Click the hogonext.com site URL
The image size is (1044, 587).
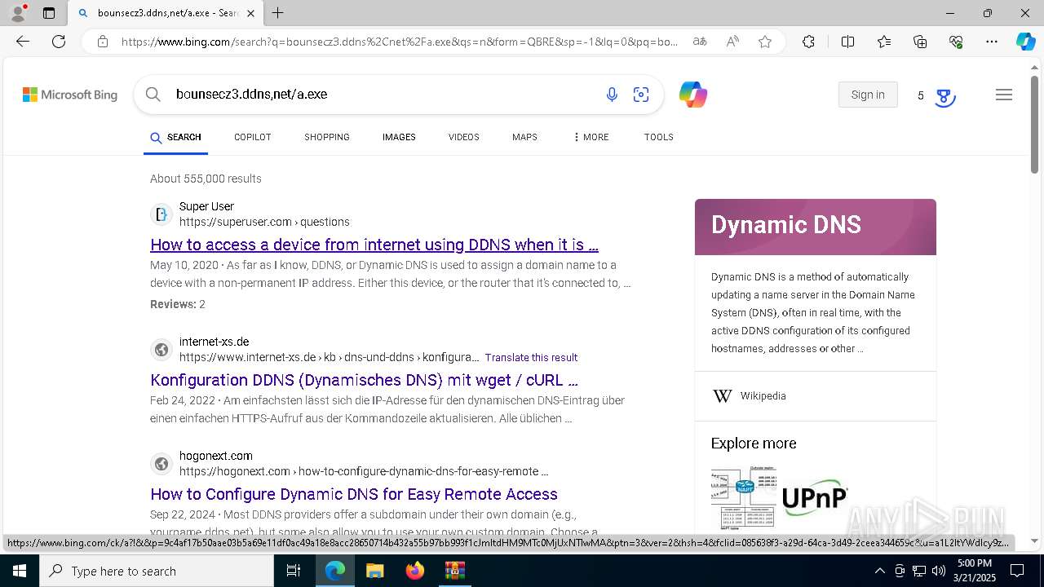(x=364, y=471)
